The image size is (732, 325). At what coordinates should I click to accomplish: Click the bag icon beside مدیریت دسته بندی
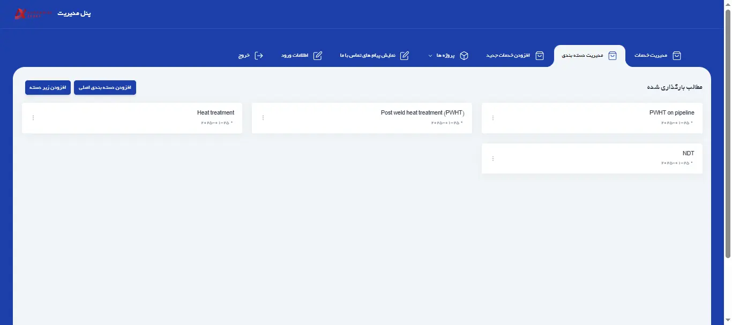click(x=613, y=56)
